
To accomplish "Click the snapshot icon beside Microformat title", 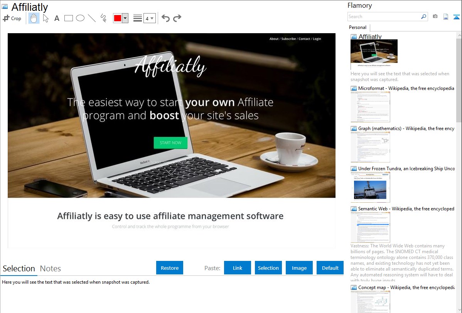I will [354, 88].
